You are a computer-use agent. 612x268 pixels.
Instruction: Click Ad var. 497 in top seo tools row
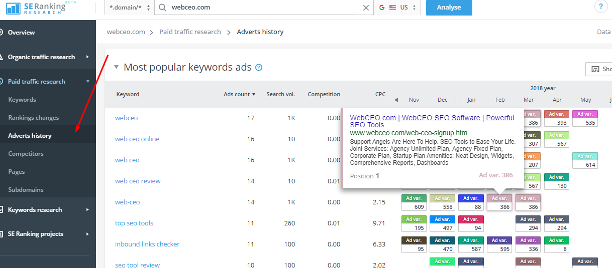(x=443, y=223)
